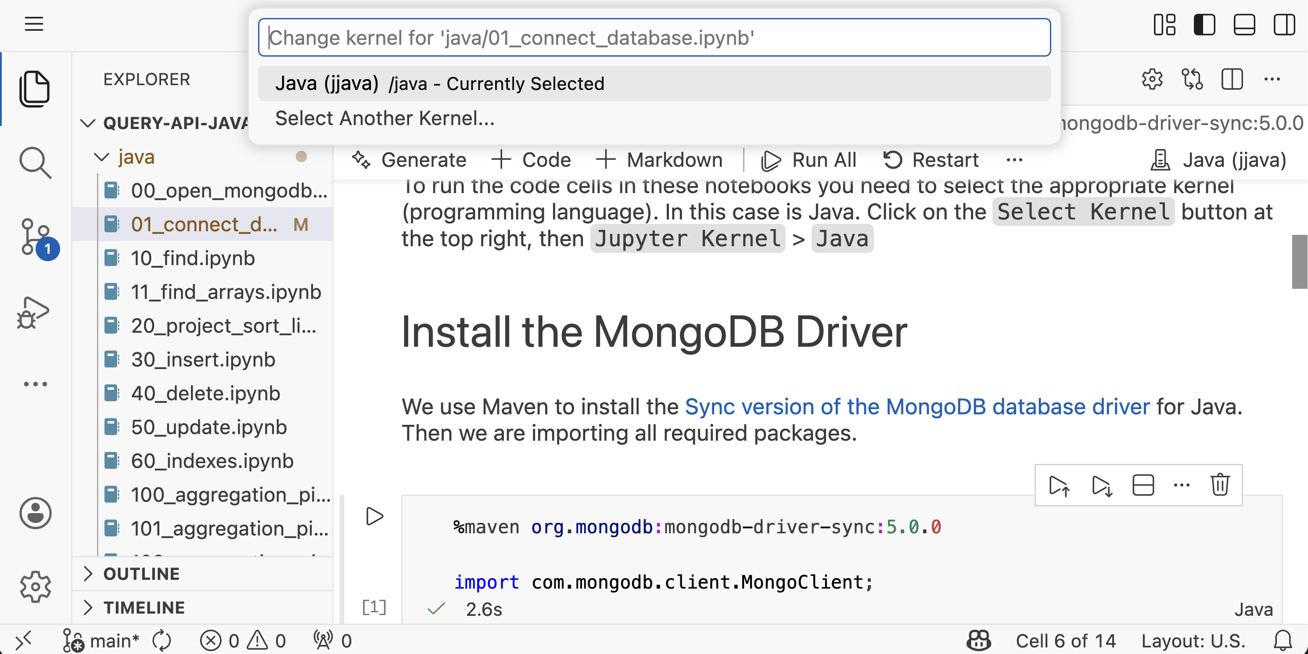Open the Manage gear in activity bar
This screenshot has width=1308, height=654.
35,586
